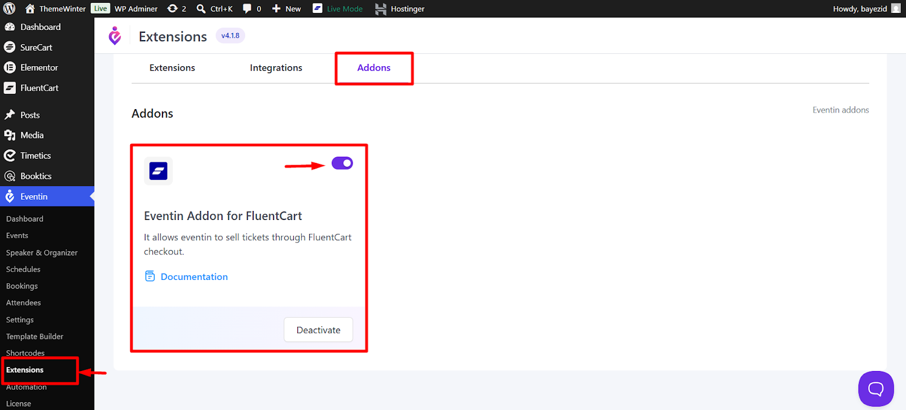Click the Deactivate button
The image size is (906, 410).
coord(318,330)
